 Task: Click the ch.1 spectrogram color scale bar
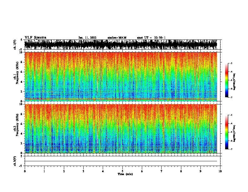click(227, 80)
